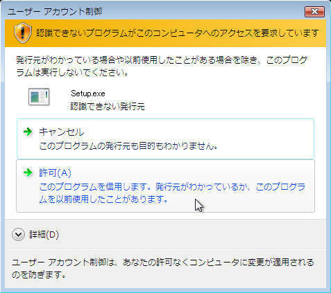The image size is (331, 293).
Task: Click the 詳細(D) label
Action: [x=44, y=235]
